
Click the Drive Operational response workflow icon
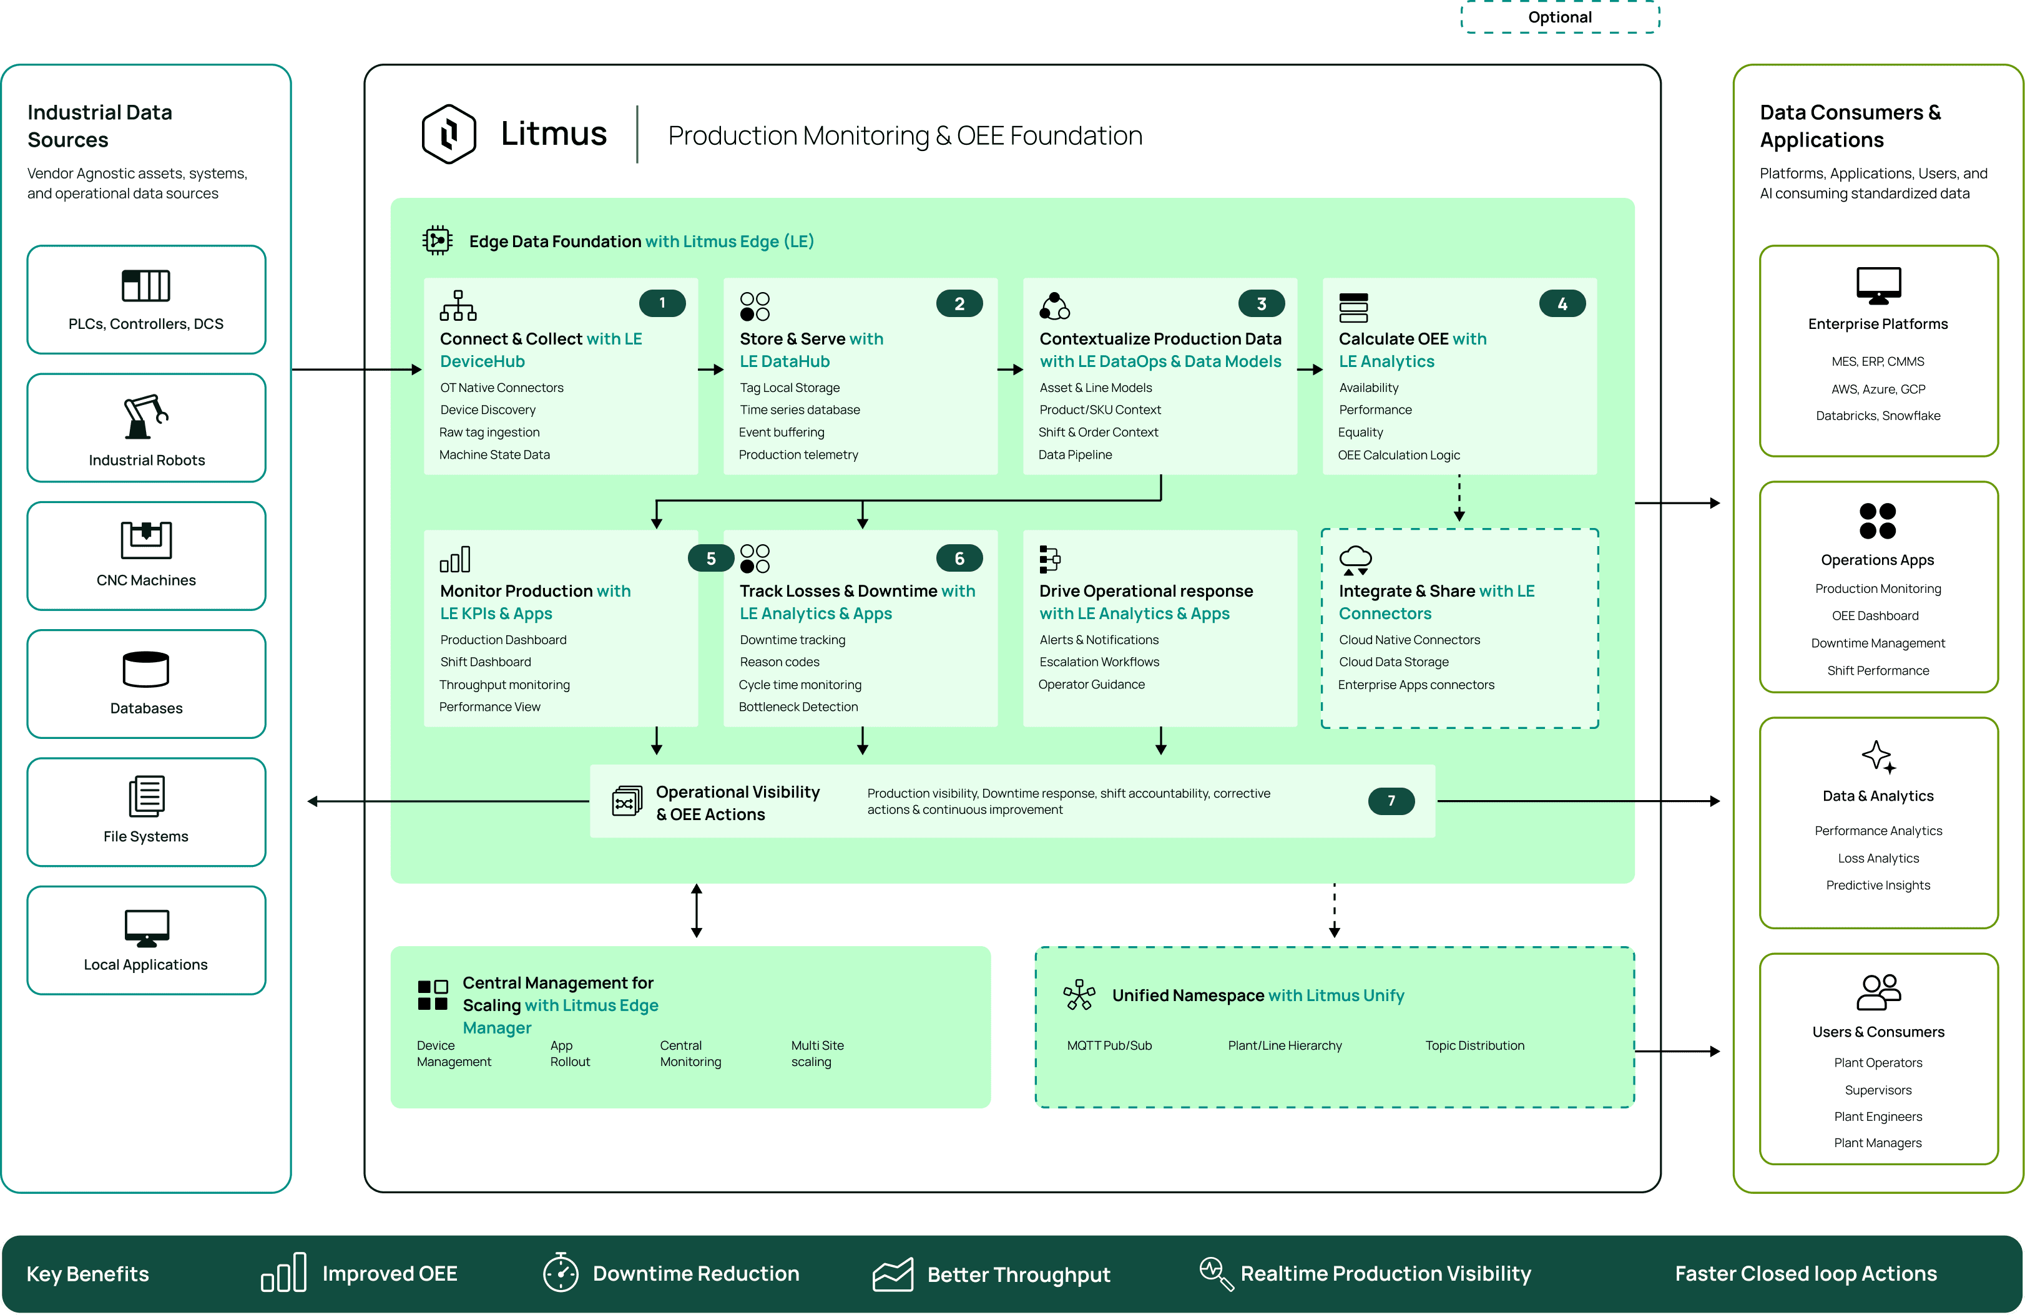click(1050, 559)
